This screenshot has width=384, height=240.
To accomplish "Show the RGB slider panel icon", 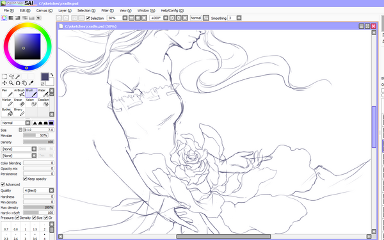I will pyautogui.click(x=11, y=18).
